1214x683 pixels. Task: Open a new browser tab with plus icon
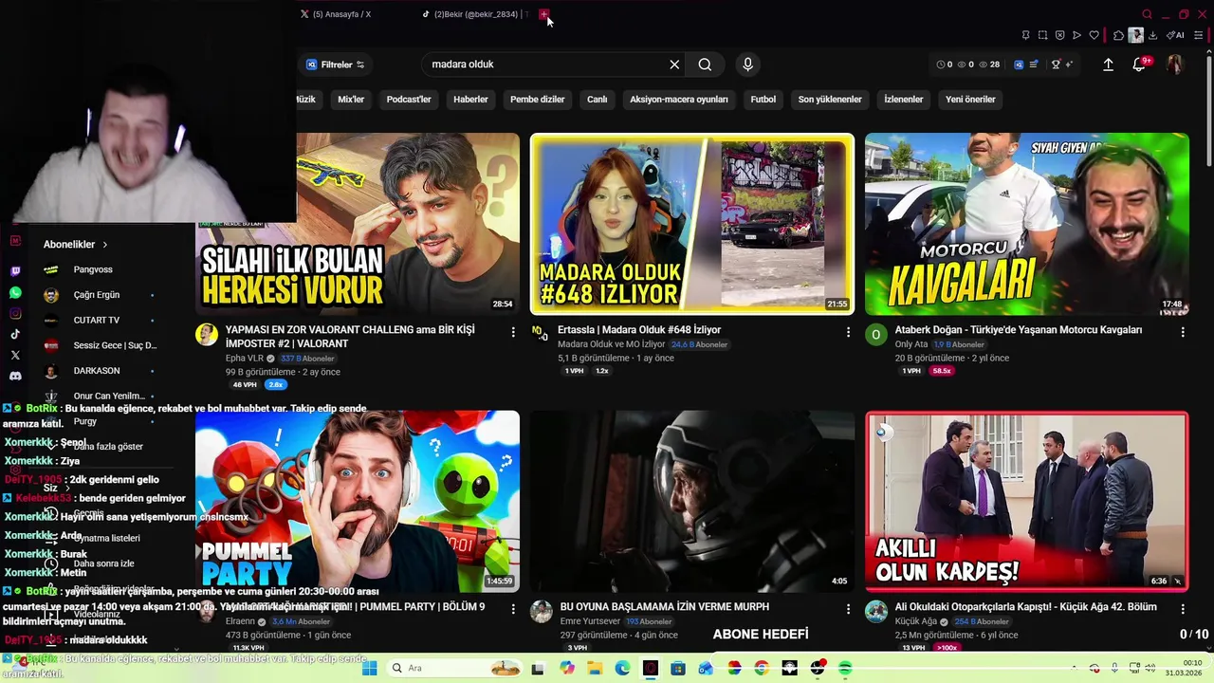coord(543,14)
